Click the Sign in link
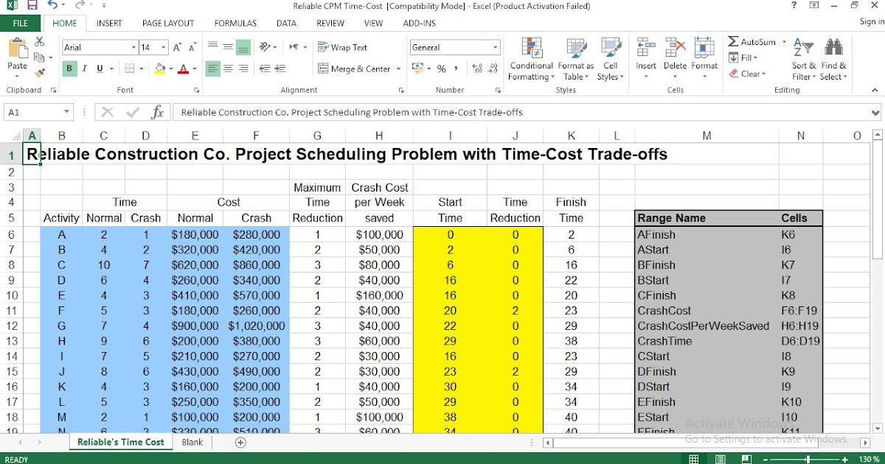Viewport: 885px width, 464px height. pos(872,22)
